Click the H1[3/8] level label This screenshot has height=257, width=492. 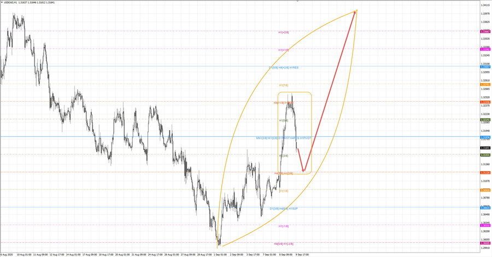[284, 156]
